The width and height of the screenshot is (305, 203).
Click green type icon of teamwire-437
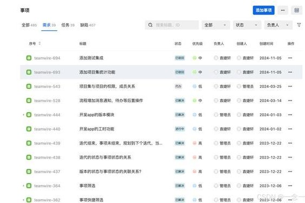29,172
